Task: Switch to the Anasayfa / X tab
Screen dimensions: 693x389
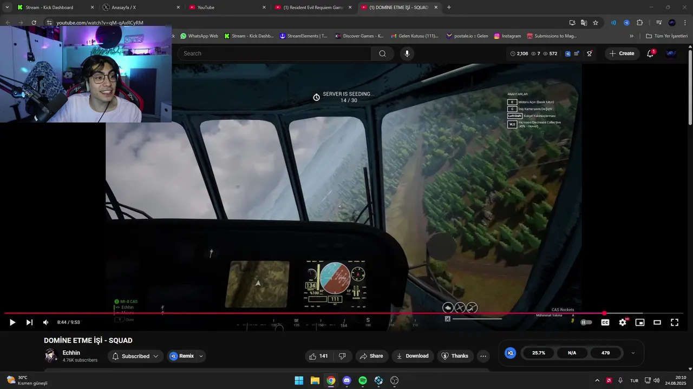Action: [142, 8]
